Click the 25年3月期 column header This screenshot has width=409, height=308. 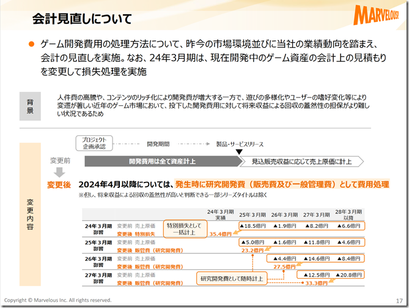click(x=252, y=215)
